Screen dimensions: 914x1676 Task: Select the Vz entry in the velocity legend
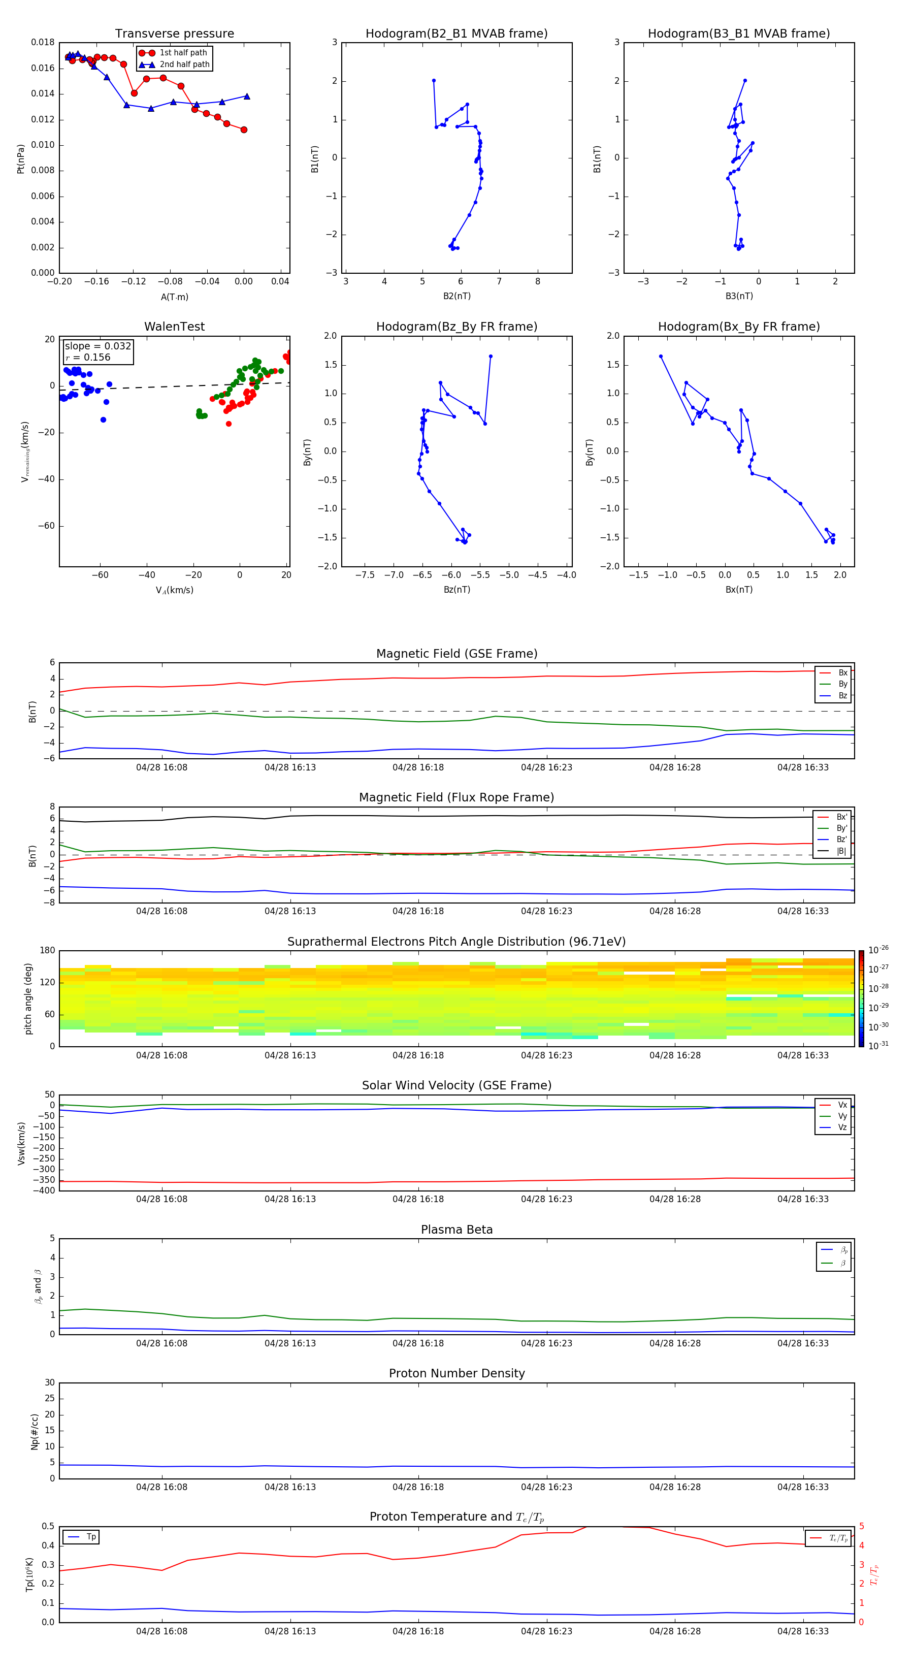[833, 1127]
